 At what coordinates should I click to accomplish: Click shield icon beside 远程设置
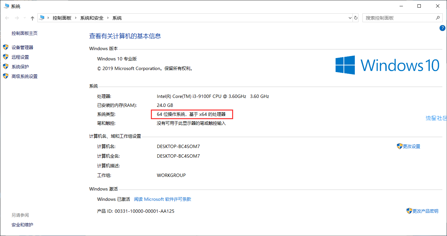coord(6,57)
